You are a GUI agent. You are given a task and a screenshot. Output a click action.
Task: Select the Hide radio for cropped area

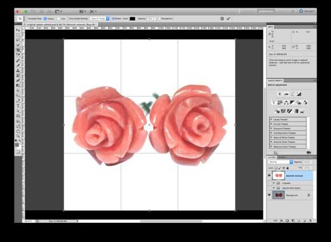pos(59,19)
